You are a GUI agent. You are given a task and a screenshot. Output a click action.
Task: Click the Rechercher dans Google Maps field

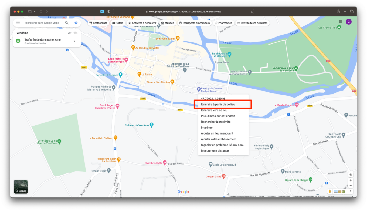pyautogui.click(x=42, y=23)
